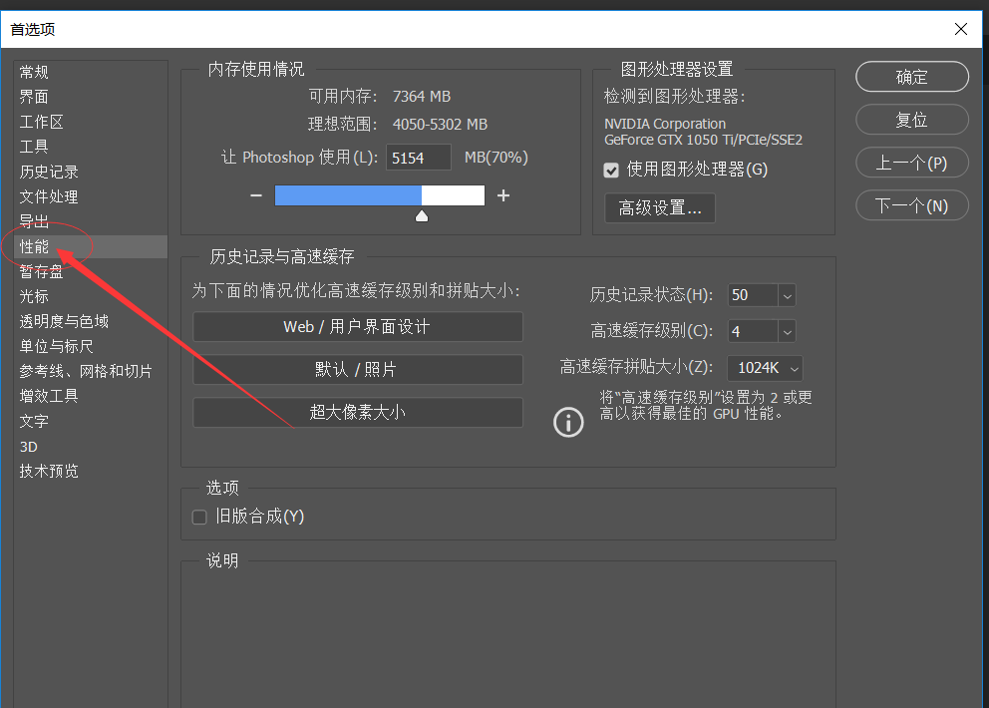Click the 理想范围 value 4050-5302 MB
The image size is (989, 708).
click(440, 125)
